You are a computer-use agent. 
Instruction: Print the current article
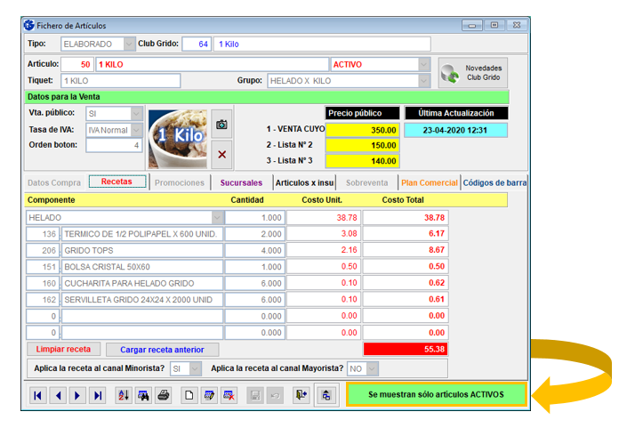[x=163, y=395]
